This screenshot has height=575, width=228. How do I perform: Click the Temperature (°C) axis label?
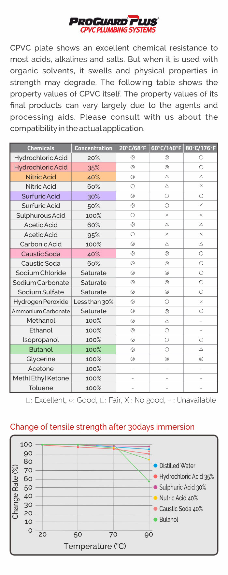[x=95, y=546]
